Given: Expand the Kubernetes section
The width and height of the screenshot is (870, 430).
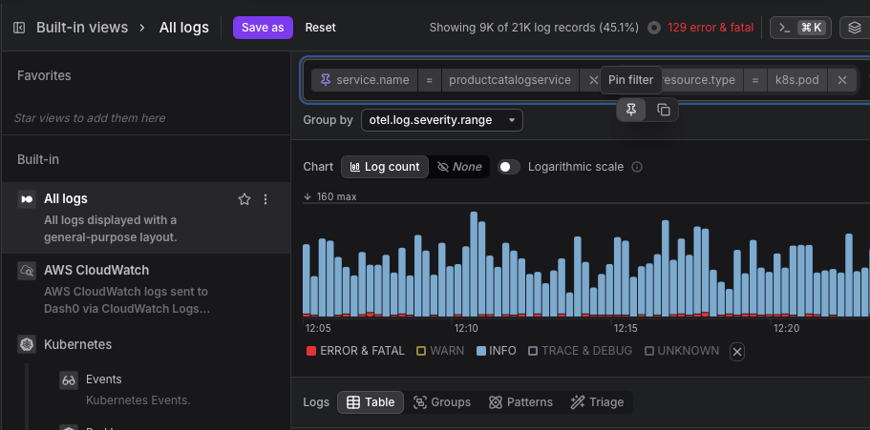Looking at the screenshot, I should tap(77, 344).
